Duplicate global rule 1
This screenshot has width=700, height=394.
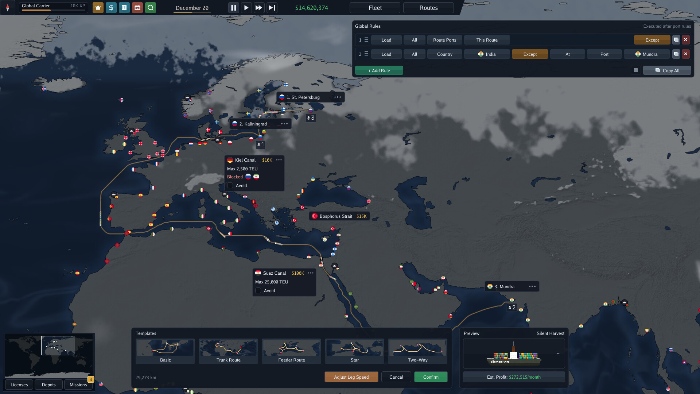(676, 40)
